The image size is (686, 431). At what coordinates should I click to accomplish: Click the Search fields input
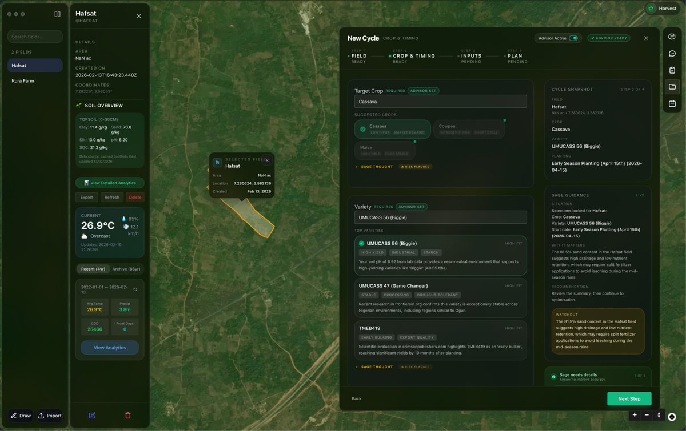pyautogui.click(x=35, y=37)
